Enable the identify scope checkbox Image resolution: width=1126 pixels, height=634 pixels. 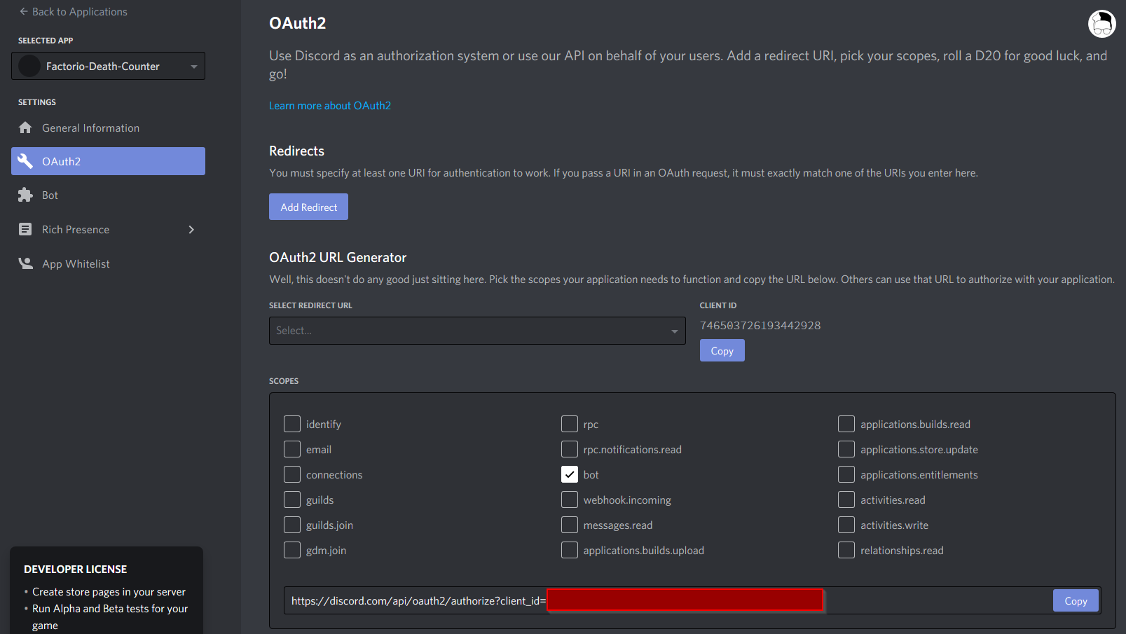pyautogui.click(x=292, y=424)
